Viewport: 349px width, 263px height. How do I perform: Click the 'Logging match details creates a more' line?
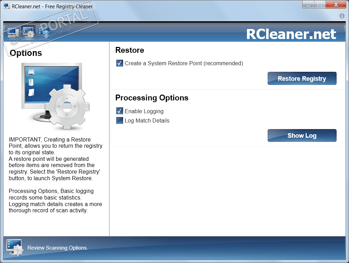pos(56,204)
